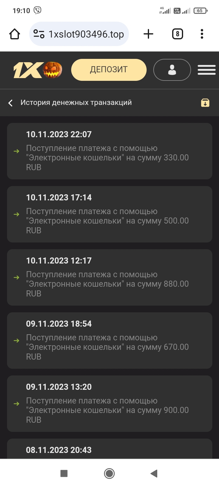Image resolution: width=219 pixels, height=488 pixels.
Task: Open the 09.11.2023 13:20 transaction
Action: [109, 404]
